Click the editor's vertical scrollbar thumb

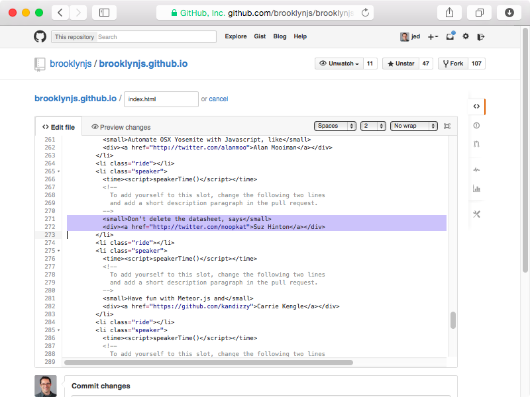453,320
